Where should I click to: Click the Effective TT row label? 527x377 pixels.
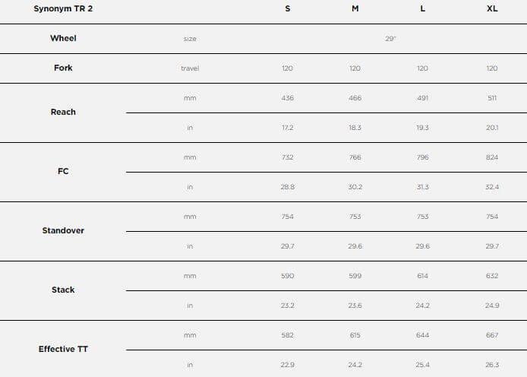63,349
